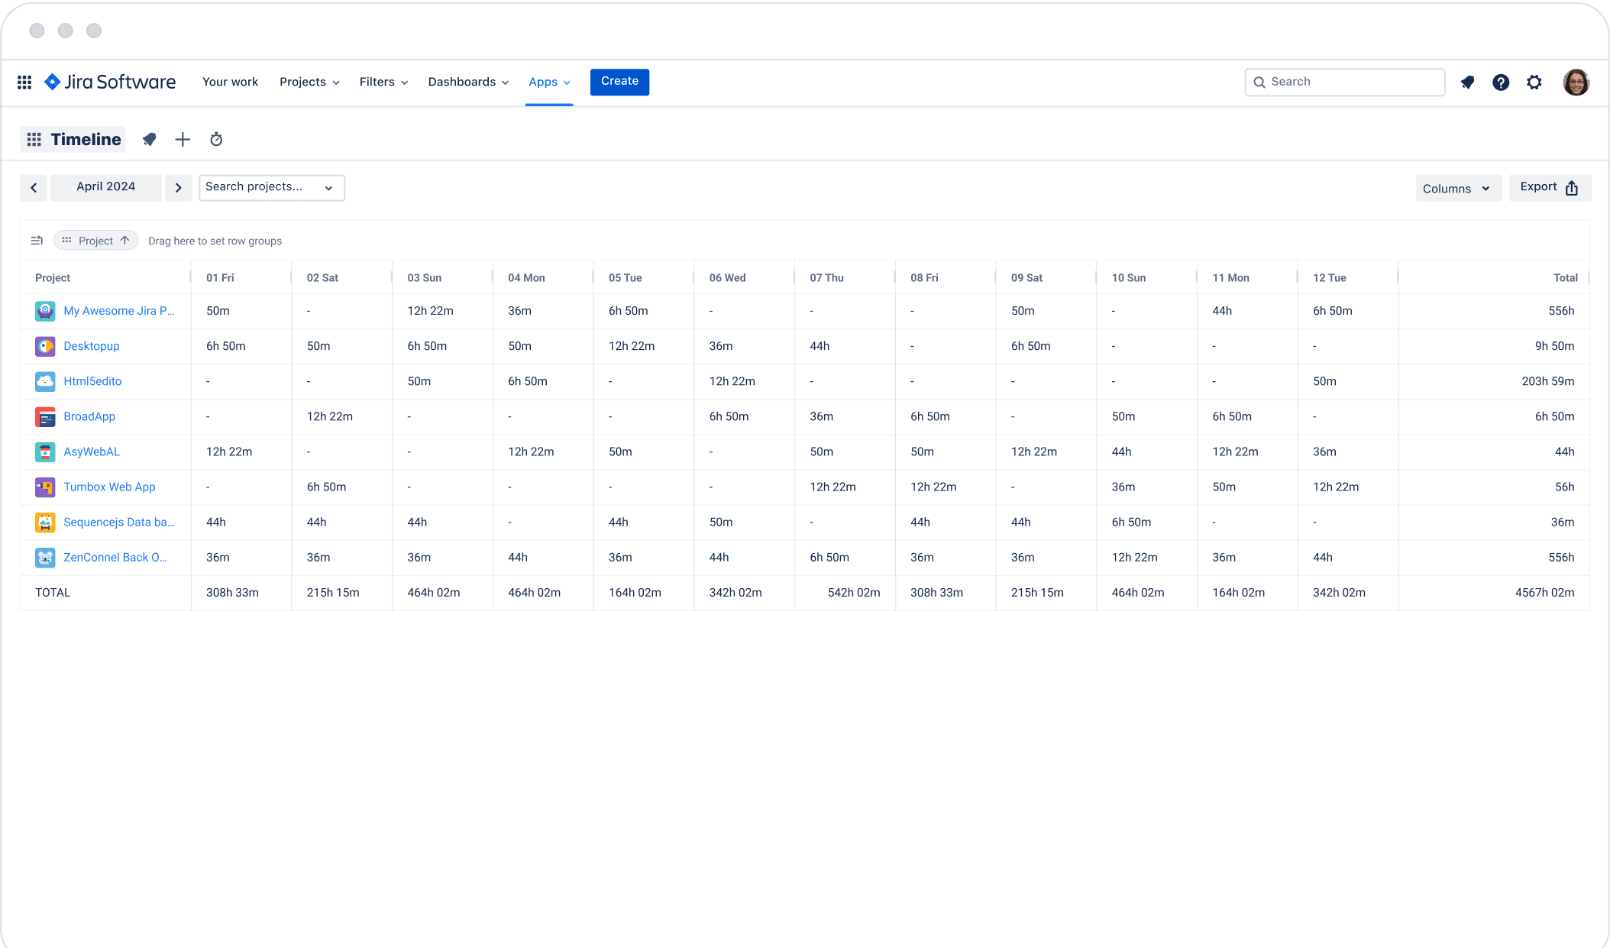Open the app switcher grid icon

coord(24,83)
